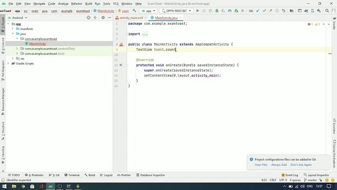Viewport: 337px width, 190px height.
Task: Click View Files in Git notification
Action: click(x=261, y=165)
